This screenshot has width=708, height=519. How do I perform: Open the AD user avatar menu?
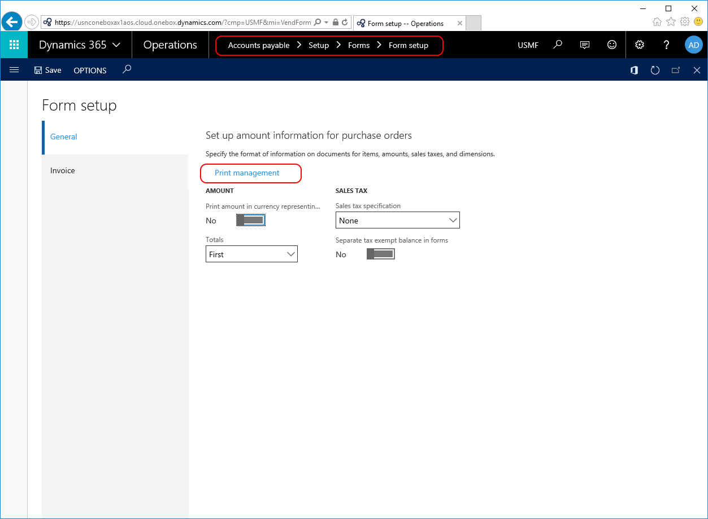tap(693, 45)
